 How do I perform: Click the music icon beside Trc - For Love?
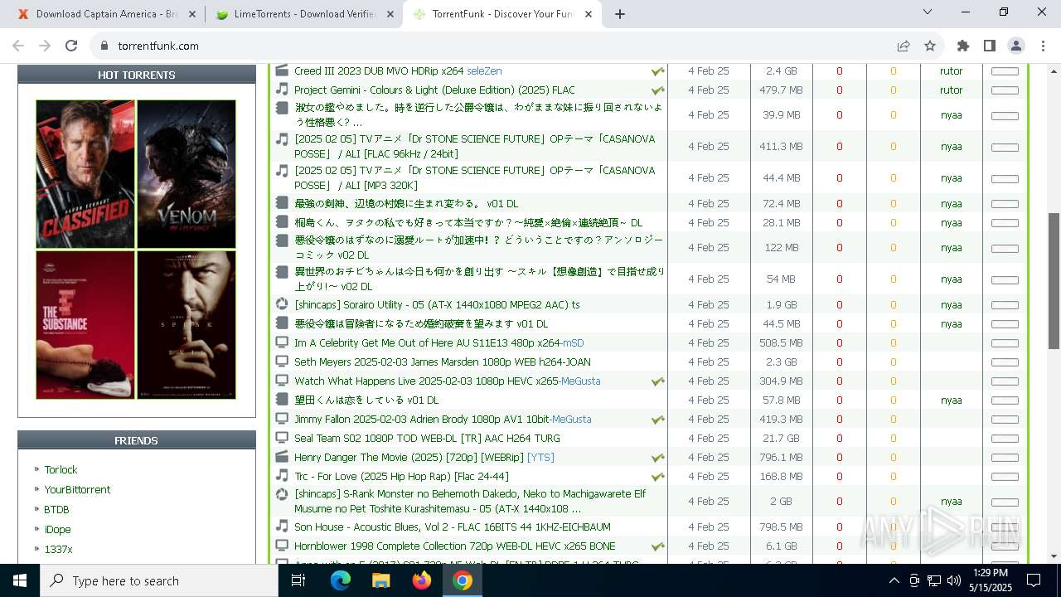tap(282, 476)
